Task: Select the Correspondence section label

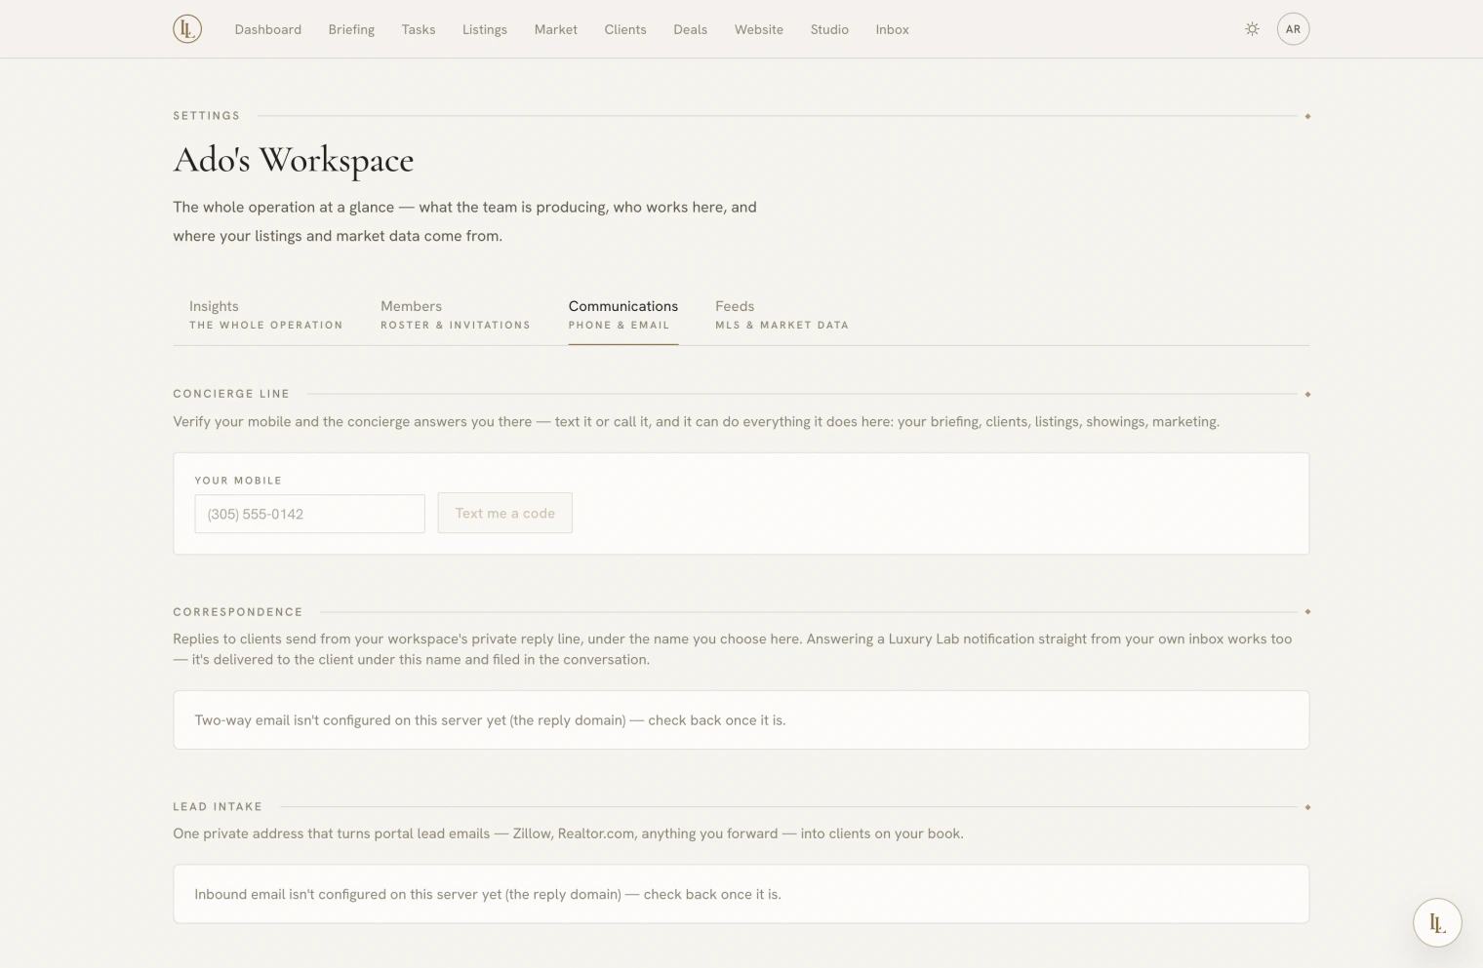Action: point(238,612)
